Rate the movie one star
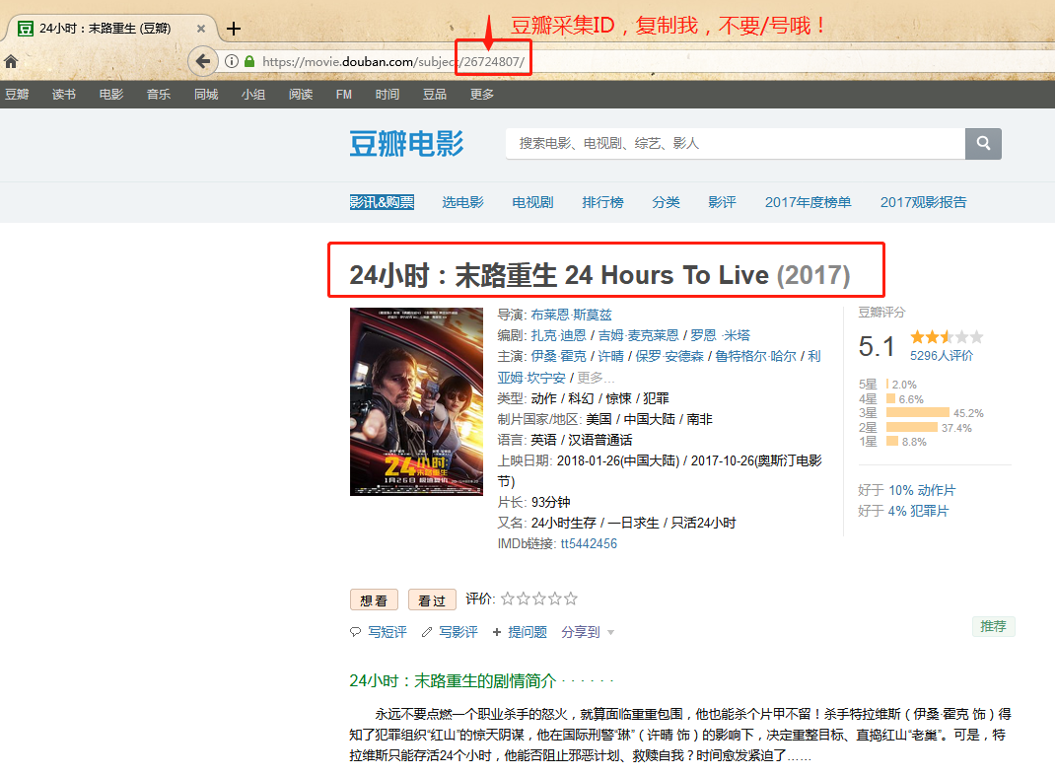1056x776 pixels. 508,599
